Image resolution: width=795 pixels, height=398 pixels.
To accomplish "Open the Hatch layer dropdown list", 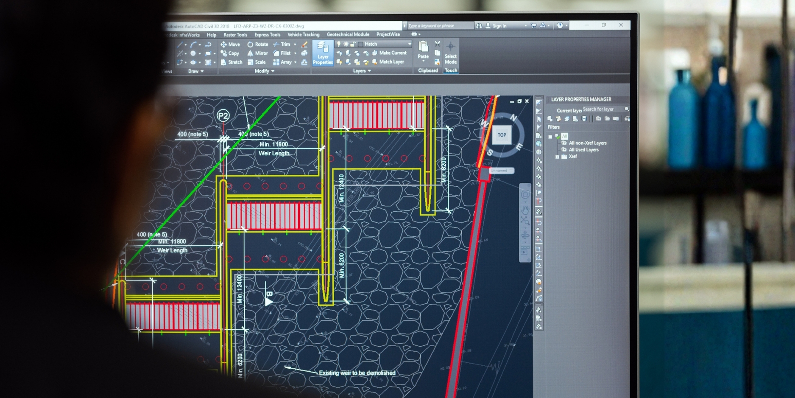I will click(409, 44).
